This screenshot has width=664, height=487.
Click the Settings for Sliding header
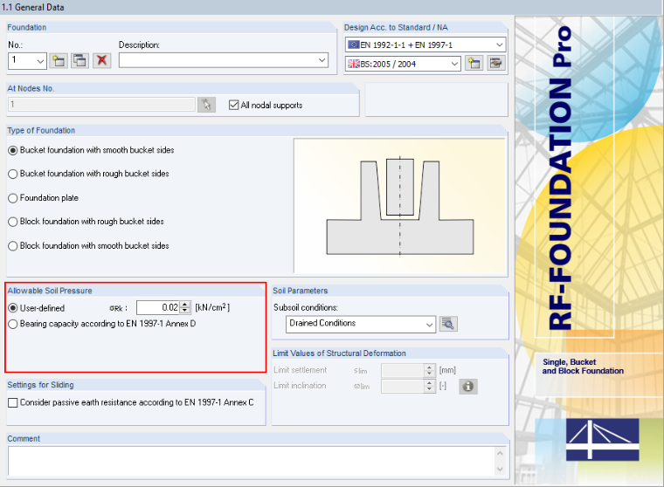pos(41,385)
